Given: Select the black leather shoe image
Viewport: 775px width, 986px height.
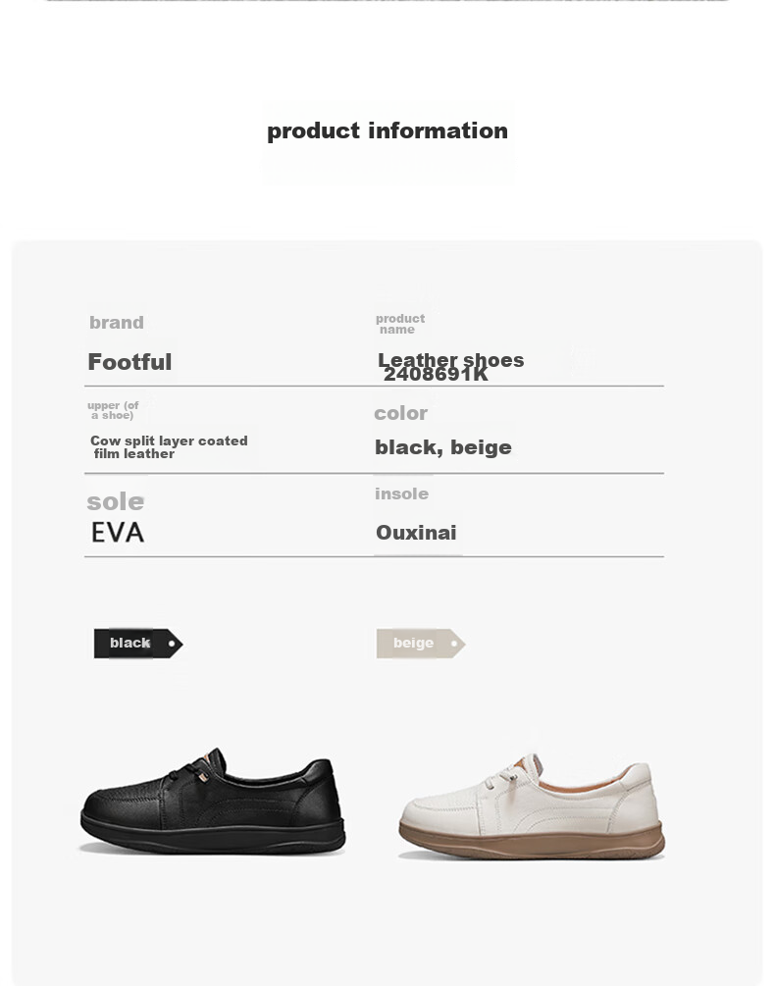Looking at the screenshot, I should (213, 801).
